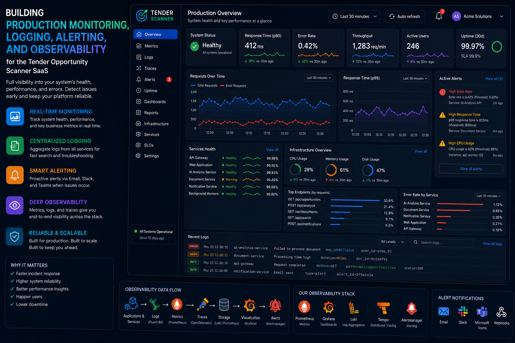
Task: Click the Microsoft Teams icon
Action: (482, 312)
